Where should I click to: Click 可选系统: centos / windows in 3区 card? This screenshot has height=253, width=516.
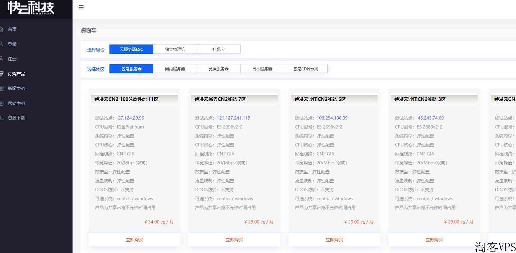[x=424, y=199]
